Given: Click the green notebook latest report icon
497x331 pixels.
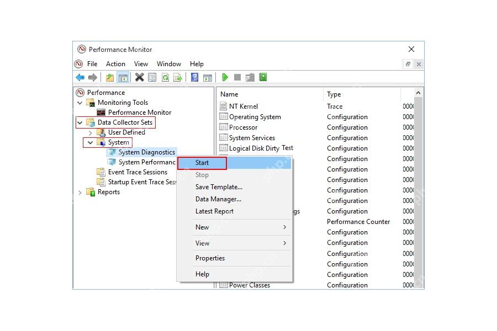Looking at the screenshot, I should [x=263, y=77].
